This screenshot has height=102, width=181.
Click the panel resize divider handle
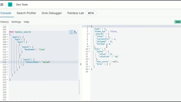(x=81, y=64)
